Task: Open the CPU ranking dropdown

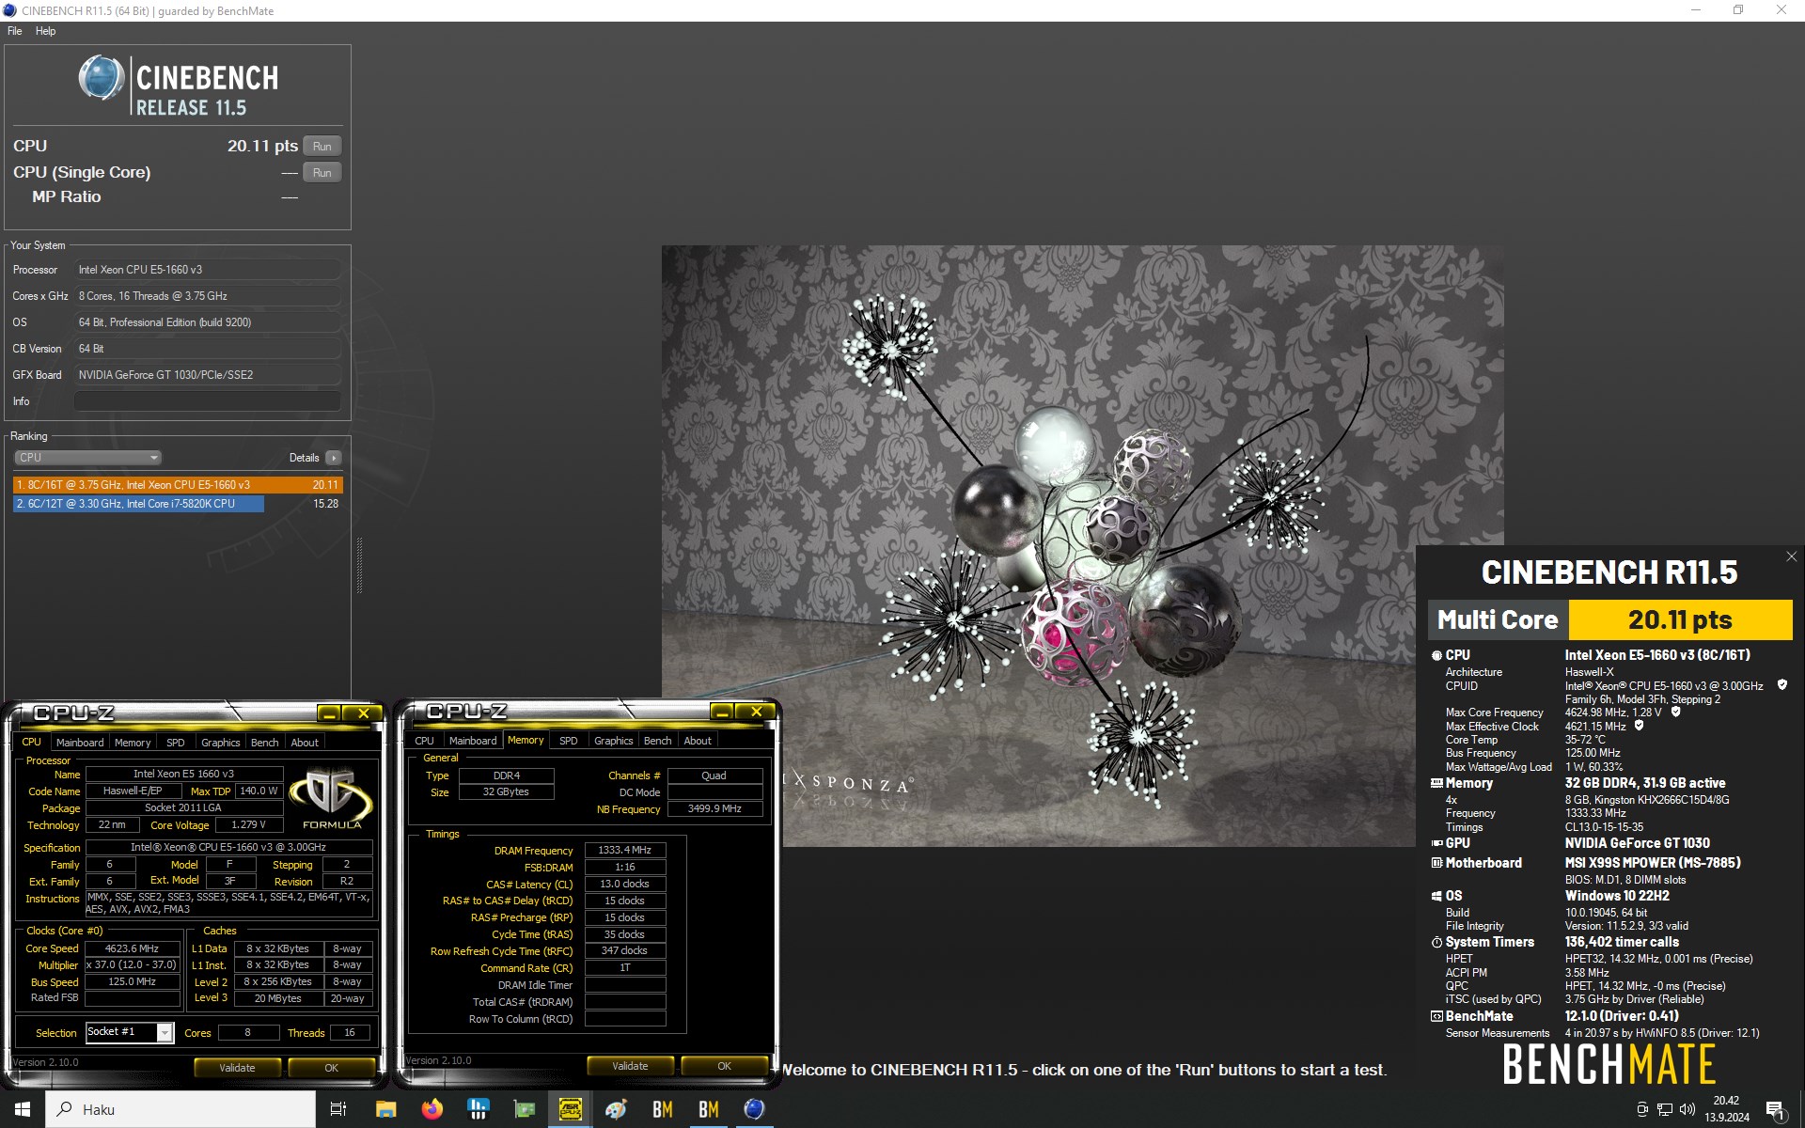Action: pyautogui.click(x=88, y=458)
